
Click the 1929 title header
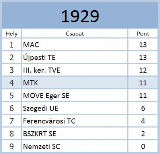(80, 15)
